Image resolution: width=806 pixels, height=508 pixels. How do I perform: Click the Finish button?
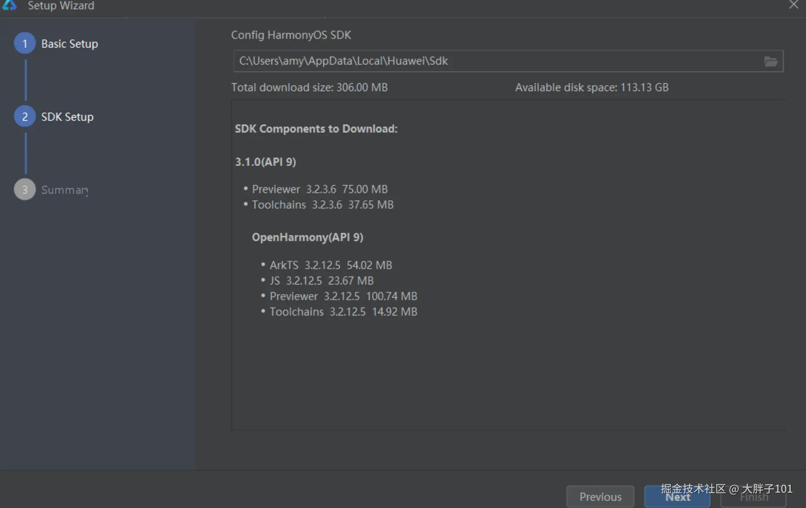[x=754, y=497]
